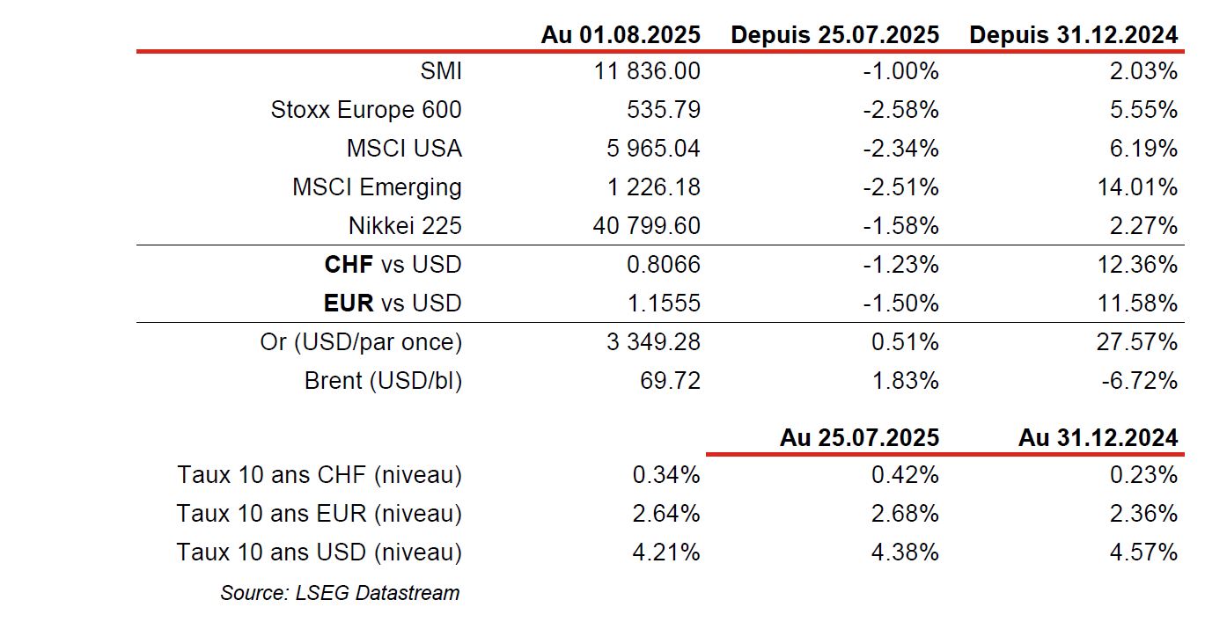The height and width of the screenshot is (622, 1227).
Task: Click the Depuis 31.12.2024 column header
Action: [x=1073, y=35]
